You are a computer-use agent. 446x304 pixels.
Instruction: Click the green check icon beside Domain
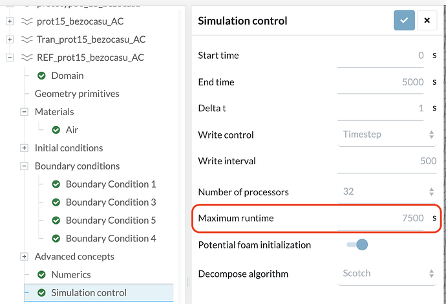click(x=41, y=76)
